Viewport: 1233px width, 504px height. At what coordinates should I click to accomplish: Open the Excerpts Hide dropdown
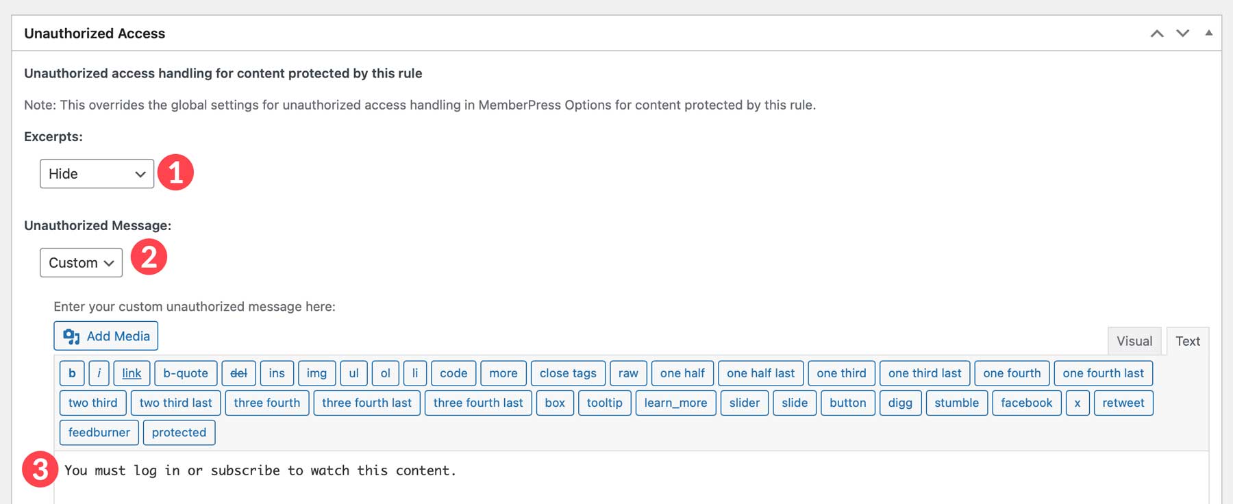click(97, 174)
